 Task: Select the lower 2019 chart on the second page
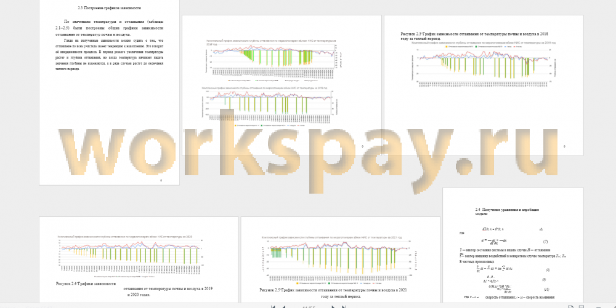point(271,106)
